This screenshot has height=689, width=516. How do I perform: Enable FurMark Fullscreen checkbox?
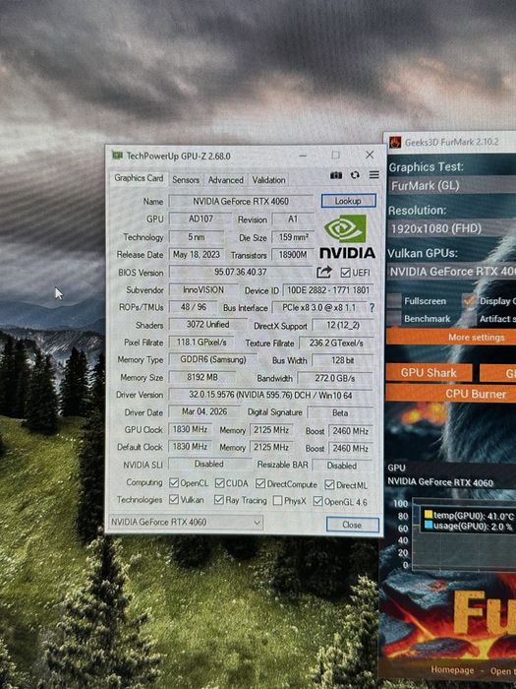[394, 301]
